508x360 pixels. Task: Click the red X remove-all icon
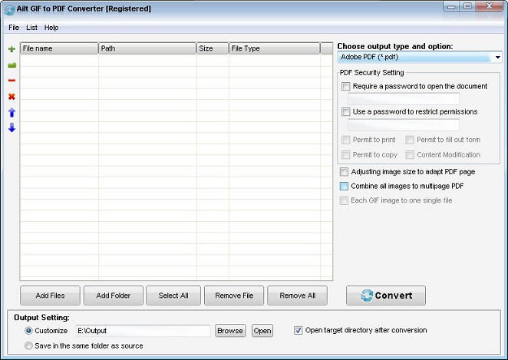12,96
